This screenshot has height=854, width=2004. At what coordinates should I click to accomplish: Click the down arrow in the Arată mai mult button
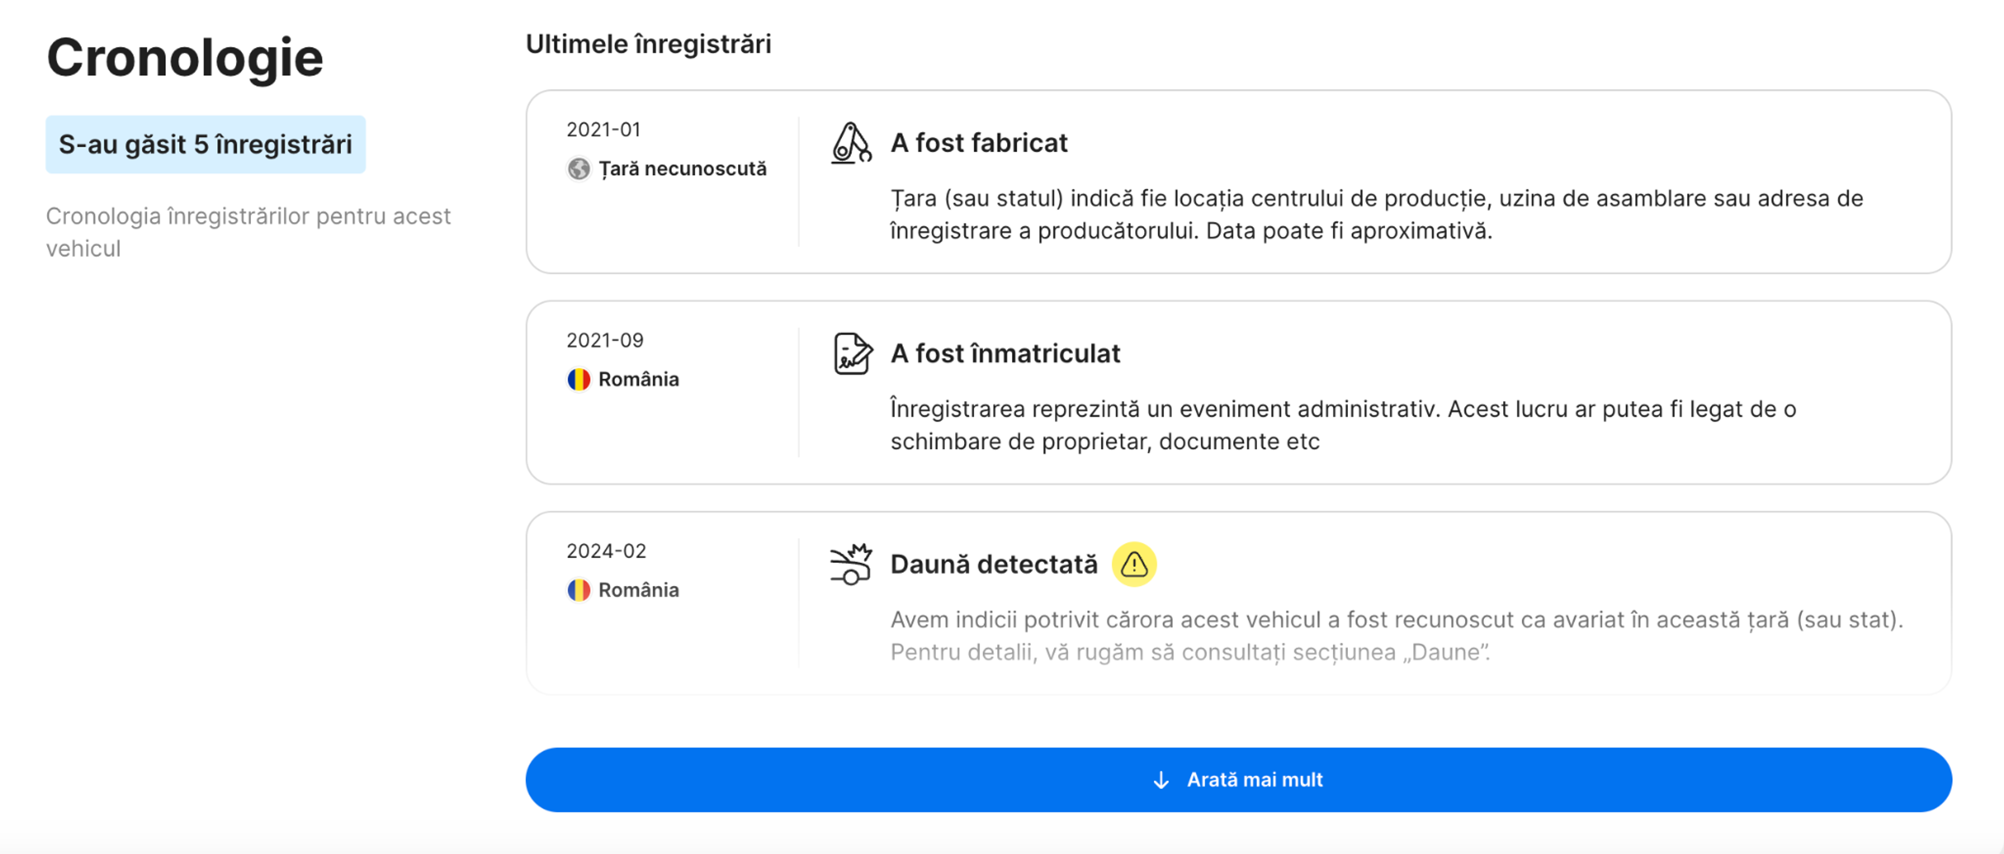(1161, 780)
